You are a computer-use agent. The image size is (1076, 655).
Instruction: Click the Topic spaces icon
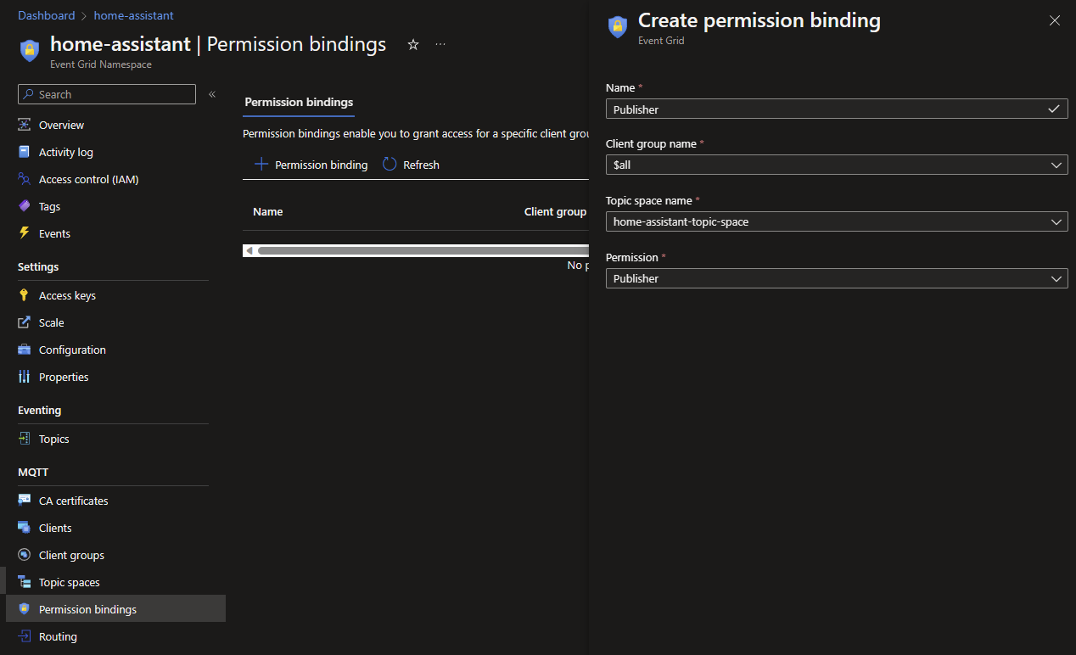(x=24, y=582)
